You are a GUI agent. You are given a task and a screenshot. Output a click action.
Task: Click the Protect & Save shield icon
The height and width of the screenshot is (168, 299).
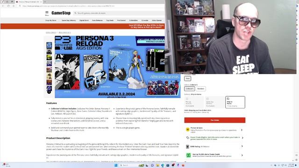[x=188, y=130]
